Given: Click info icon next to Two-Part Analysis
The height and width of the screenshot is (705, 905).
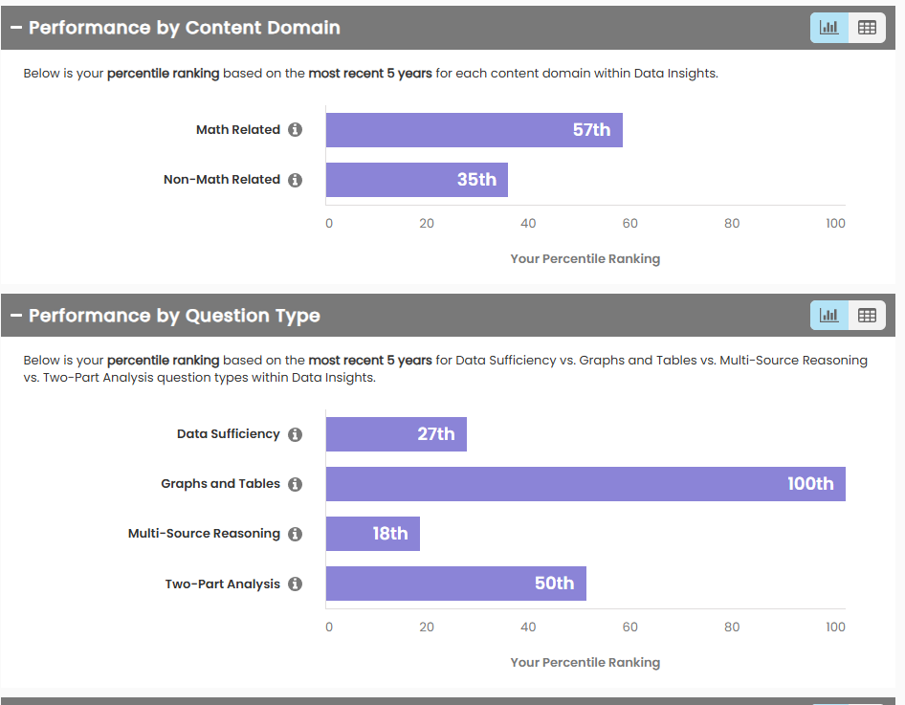Looking at the screenshot, I should point(295,584).
